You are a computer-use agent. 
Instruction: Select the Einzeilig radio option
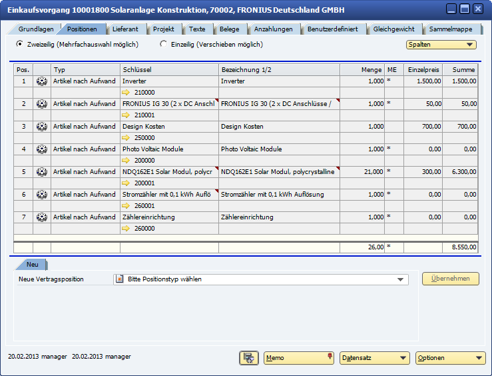(x=164, y=45)
